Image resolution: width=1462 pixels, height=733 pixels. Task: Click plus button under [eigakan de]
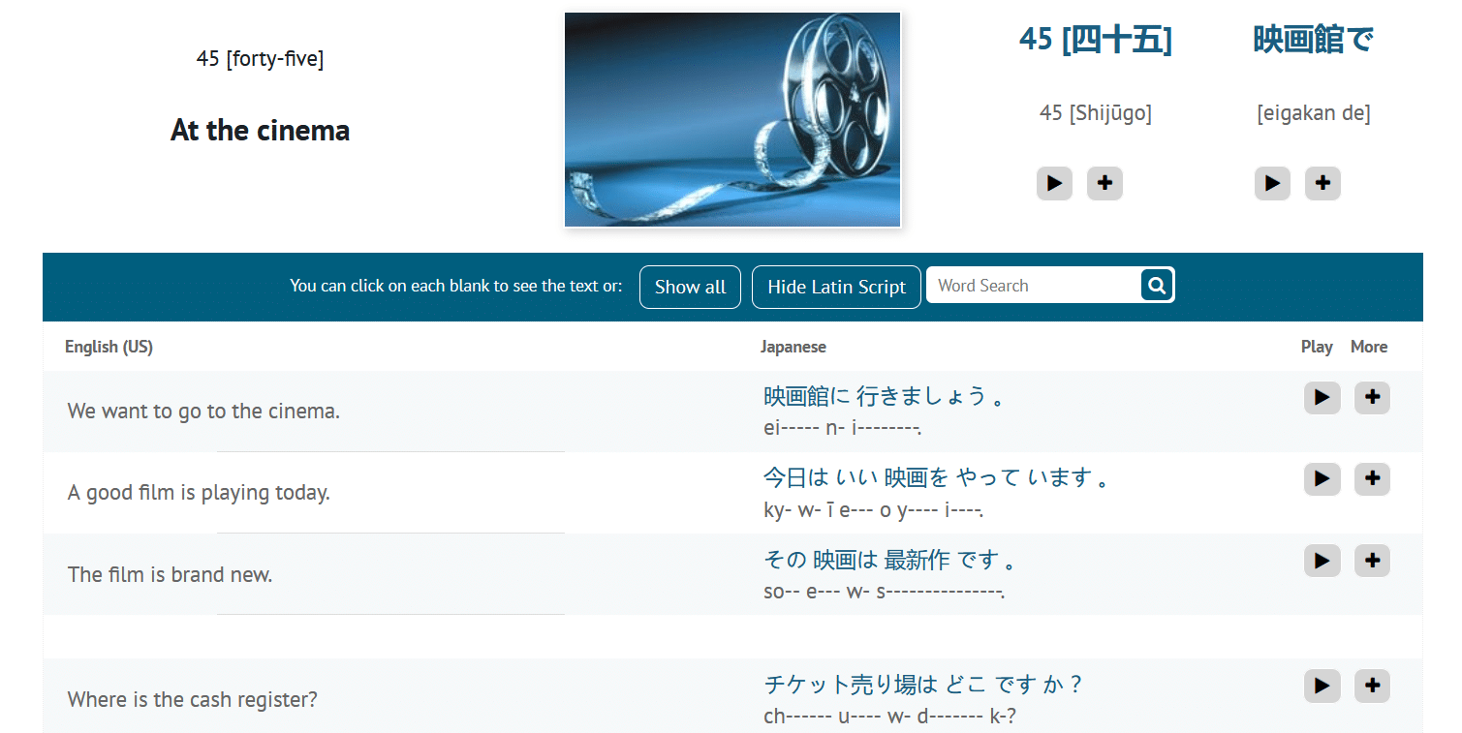(1322, 183)
